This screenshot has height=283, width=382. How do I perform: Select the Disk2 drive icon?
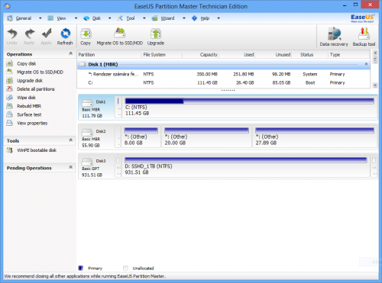87,133
